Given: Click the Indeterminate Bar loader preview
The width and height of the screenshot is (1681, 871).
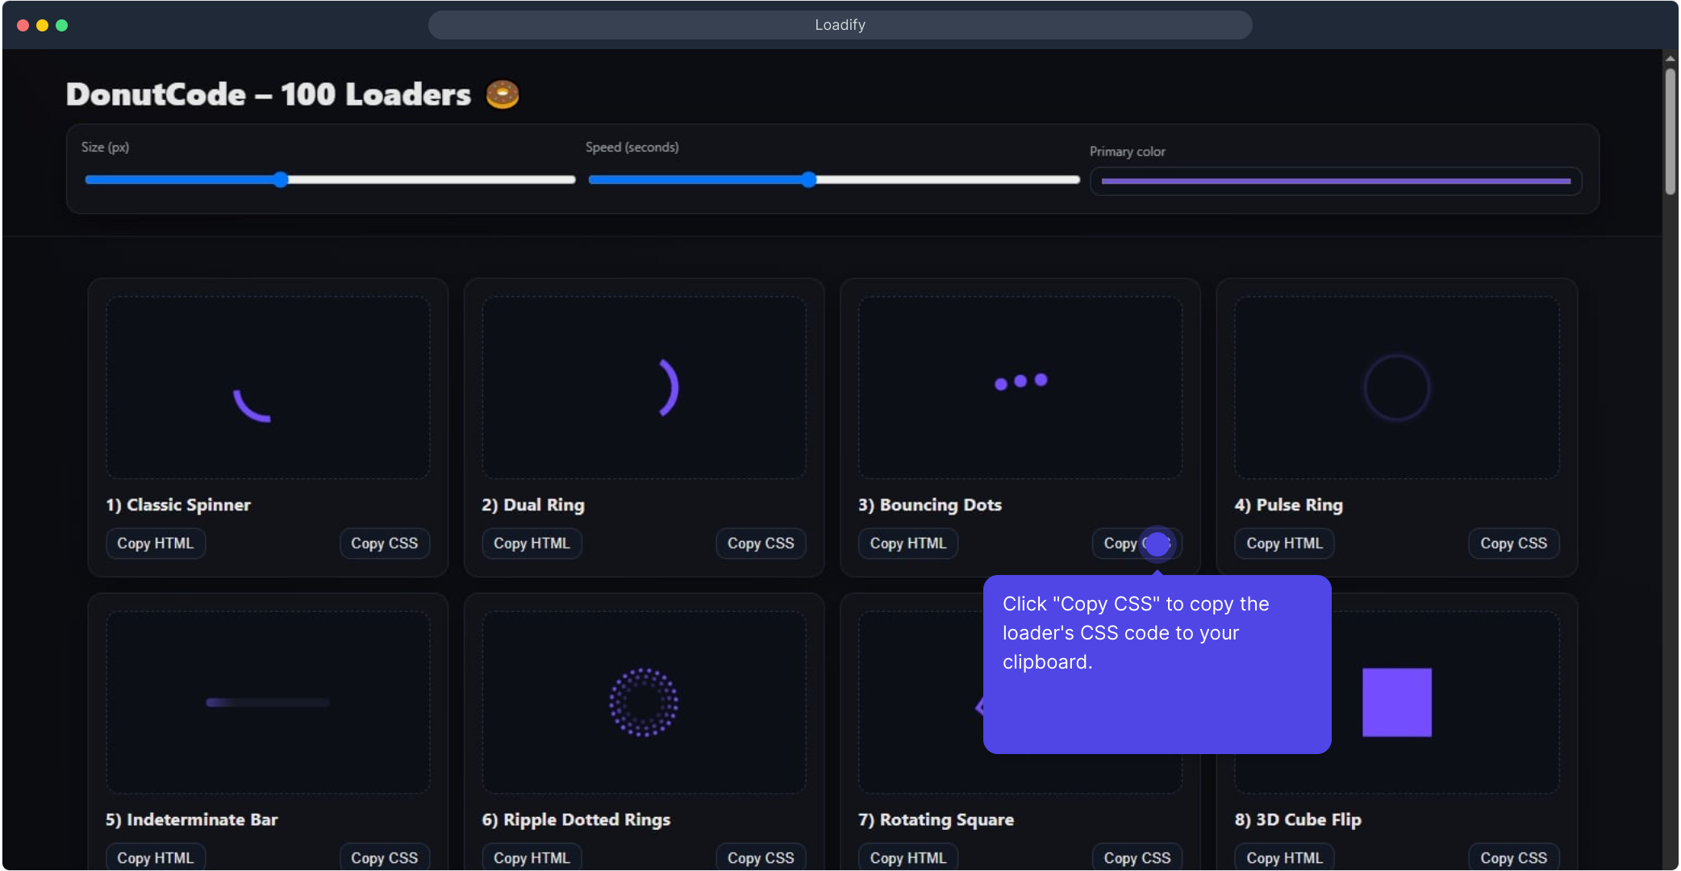Looking at the screenshot, I should [x=268, y=702].
